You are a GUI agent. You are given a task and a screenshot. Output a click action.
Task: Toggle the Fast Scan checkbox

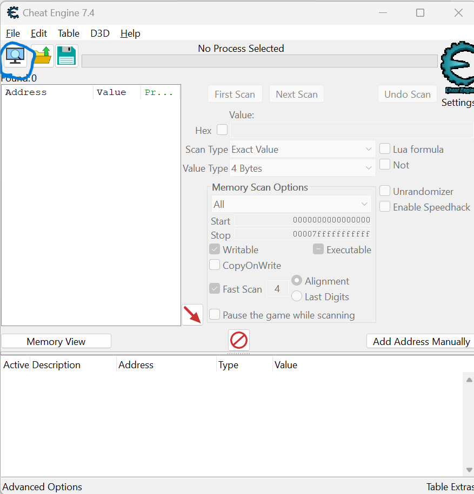pyautogui.click(x=215, y=289)
